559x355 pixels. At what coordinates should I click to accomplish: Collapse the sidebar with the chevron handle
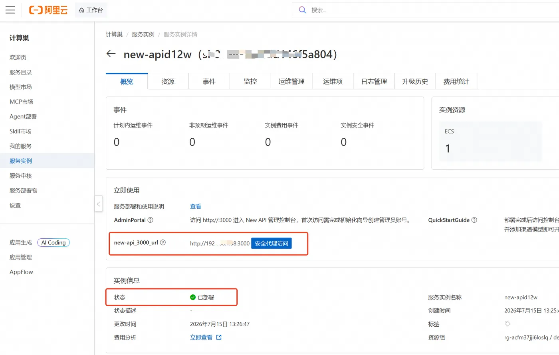(x=98, y=204)
